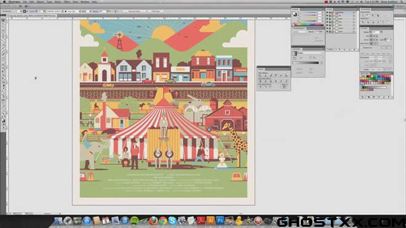Open Firefox from the Dock

(153, 221)
